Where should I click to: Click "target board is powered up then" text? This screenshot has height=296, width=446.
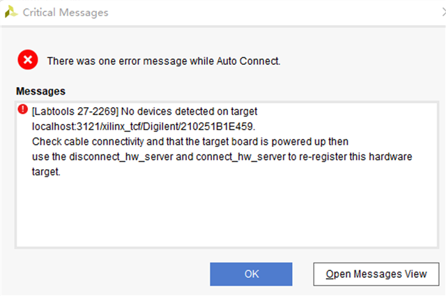coord(273,141)
